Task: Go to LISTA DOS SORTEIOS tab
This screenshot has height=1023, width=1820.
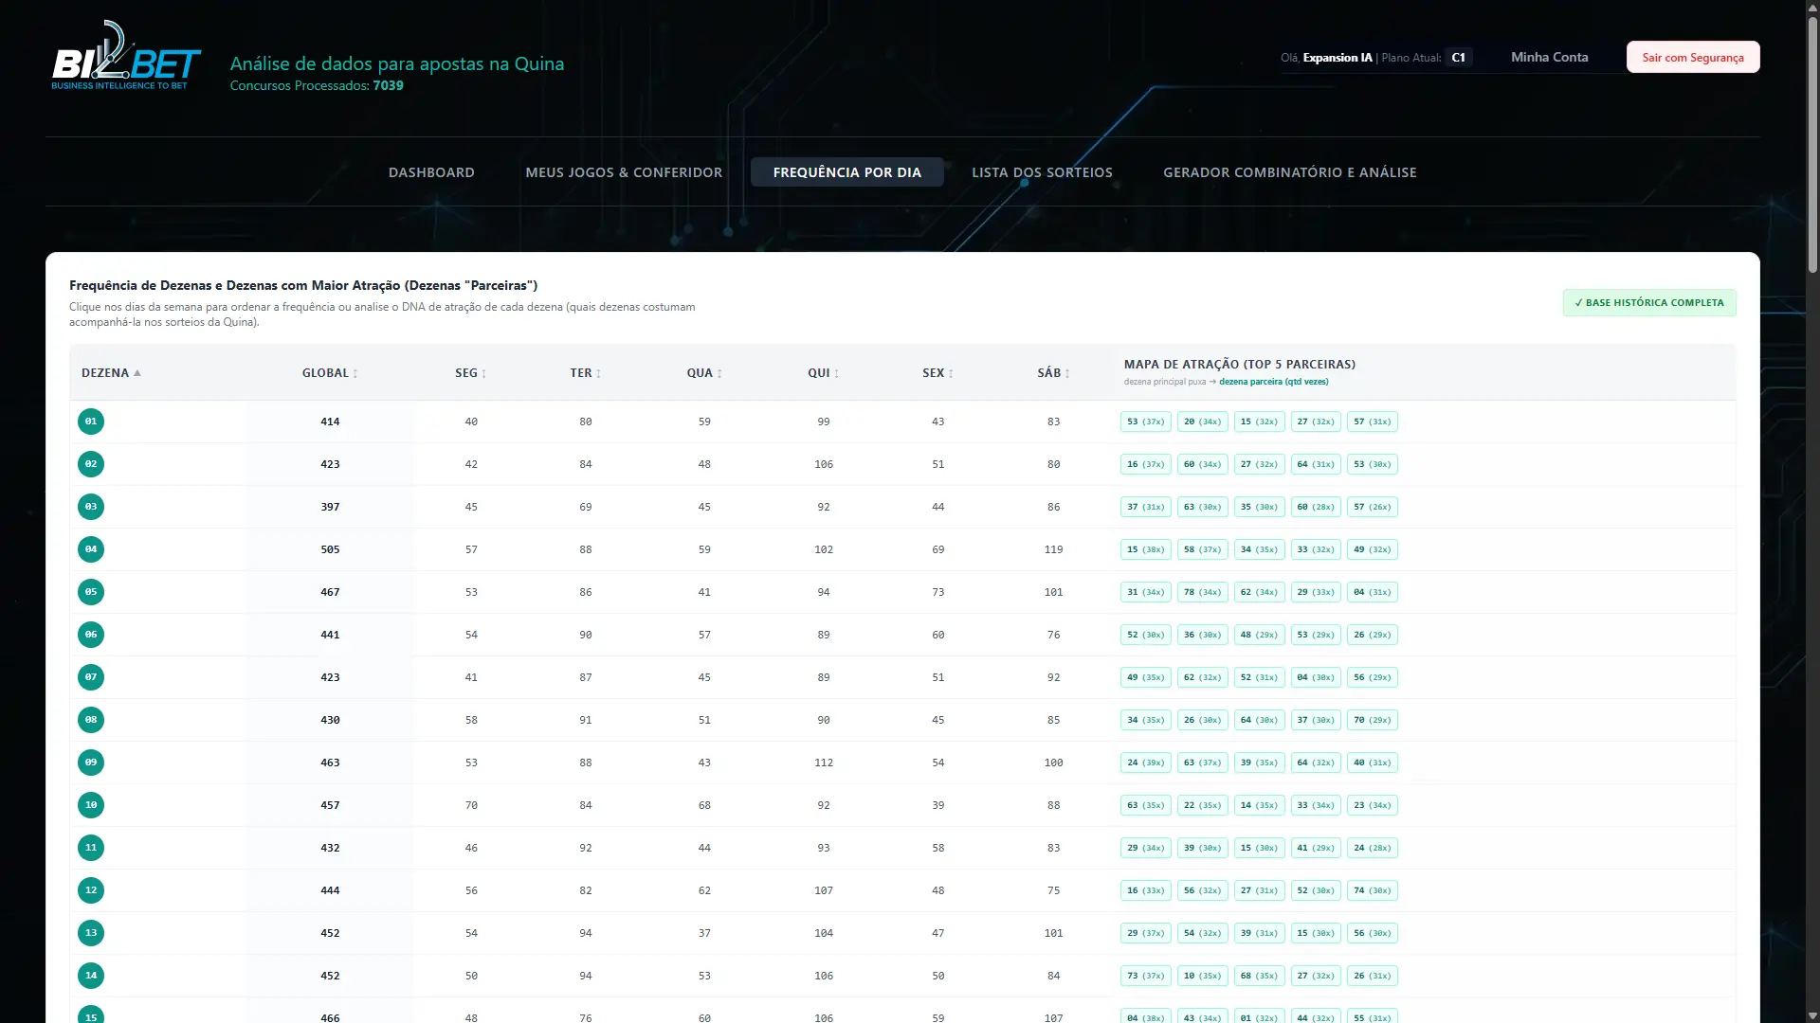Action: [x=1042, y=172]
